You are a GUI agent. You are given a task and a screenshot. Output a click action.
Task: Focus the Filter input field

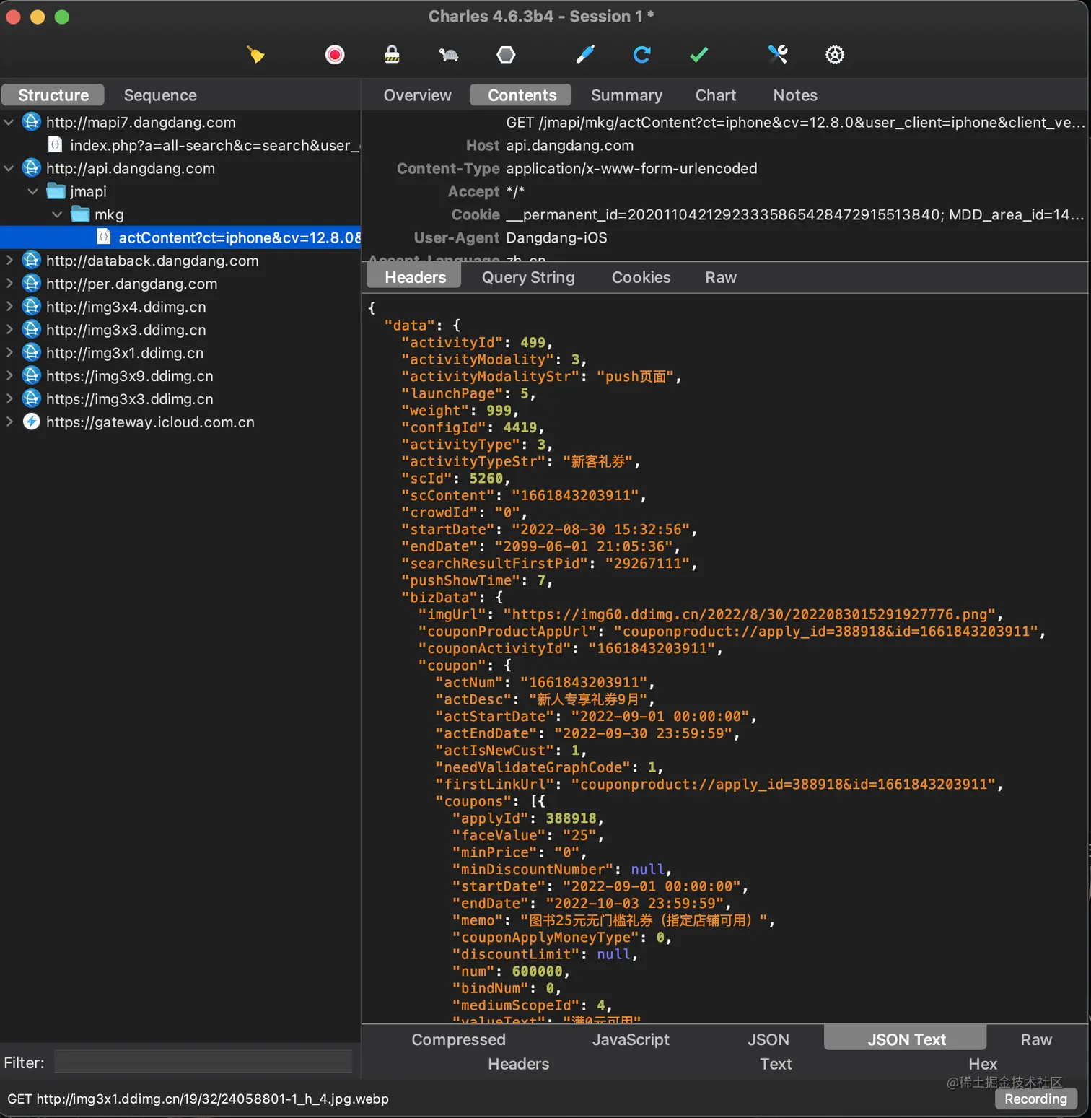click(x=203, y=1062)
